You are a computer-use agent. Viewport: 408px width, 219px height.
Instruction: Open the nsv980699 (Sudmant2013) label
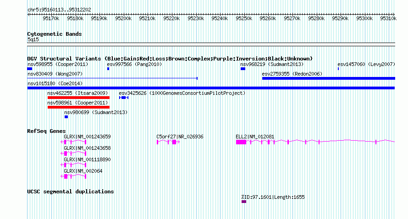click(x=96, y=112)
